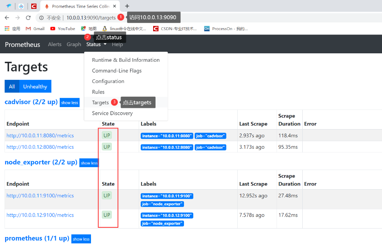The image size is (382, 245).
Task: Click the 2.937s ago last scrape value
Action: (x=252, y=136)
